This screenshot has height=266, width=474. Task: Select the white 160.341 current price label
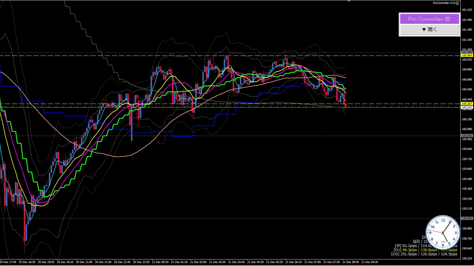tap(467, 108)
